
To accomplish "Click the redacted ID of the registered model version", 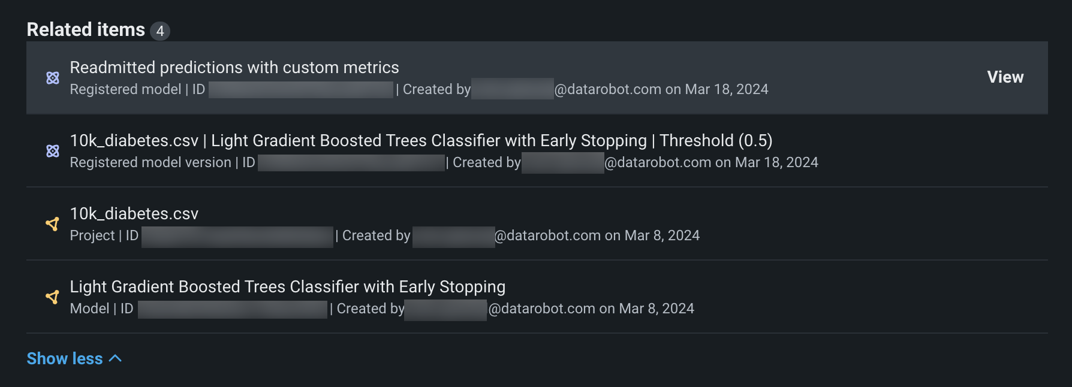I will point(351,163).
